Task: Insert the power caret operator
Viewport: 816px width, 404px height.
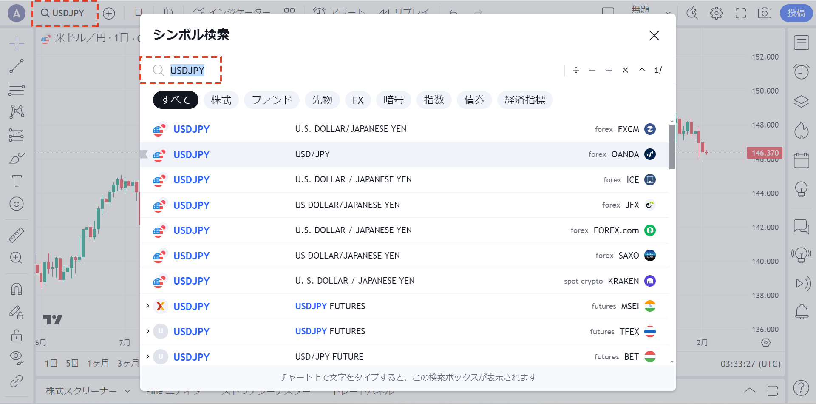Action: point(642,70)
